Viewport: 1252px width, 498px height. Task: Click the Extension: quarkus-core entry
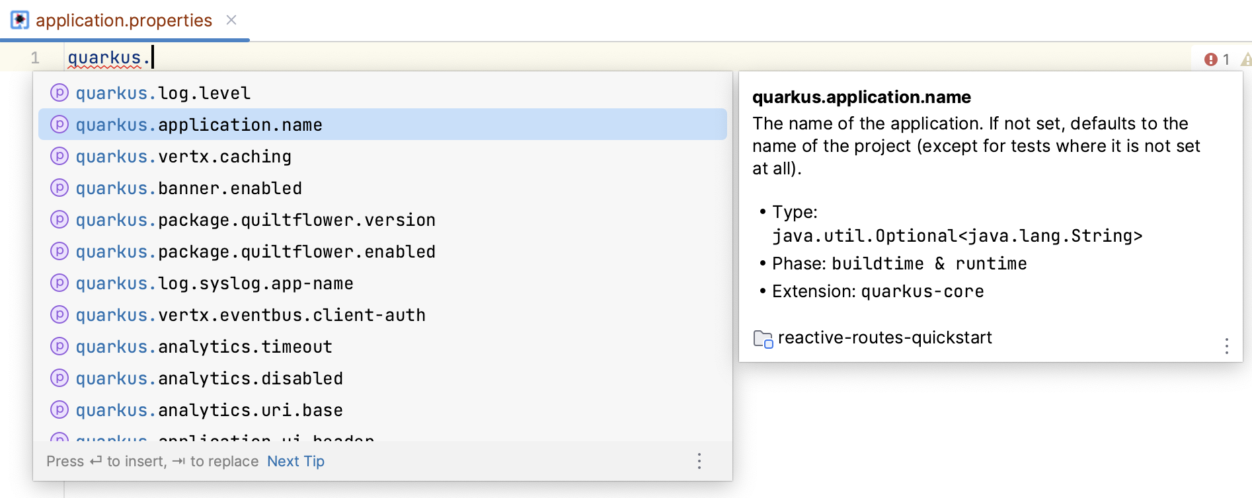tap(878, 291)
